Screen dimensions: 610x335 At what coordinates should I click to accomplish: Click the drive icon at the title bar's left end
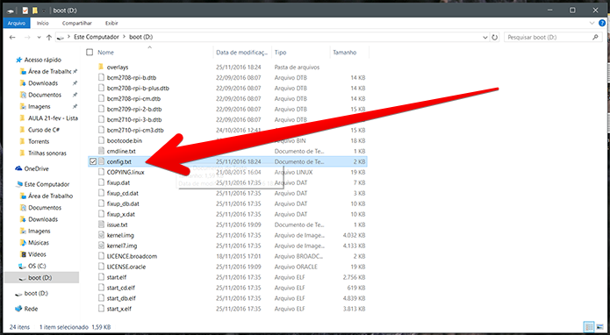click(x=11, y=11)
